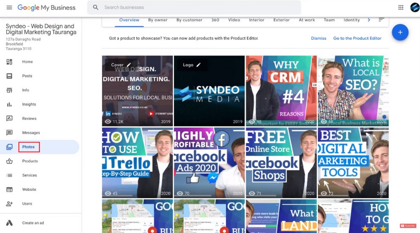The width and height of the screenshot is (420, 233).
Task: Open Reviews in the sidebar
Action: pos(29,118)
